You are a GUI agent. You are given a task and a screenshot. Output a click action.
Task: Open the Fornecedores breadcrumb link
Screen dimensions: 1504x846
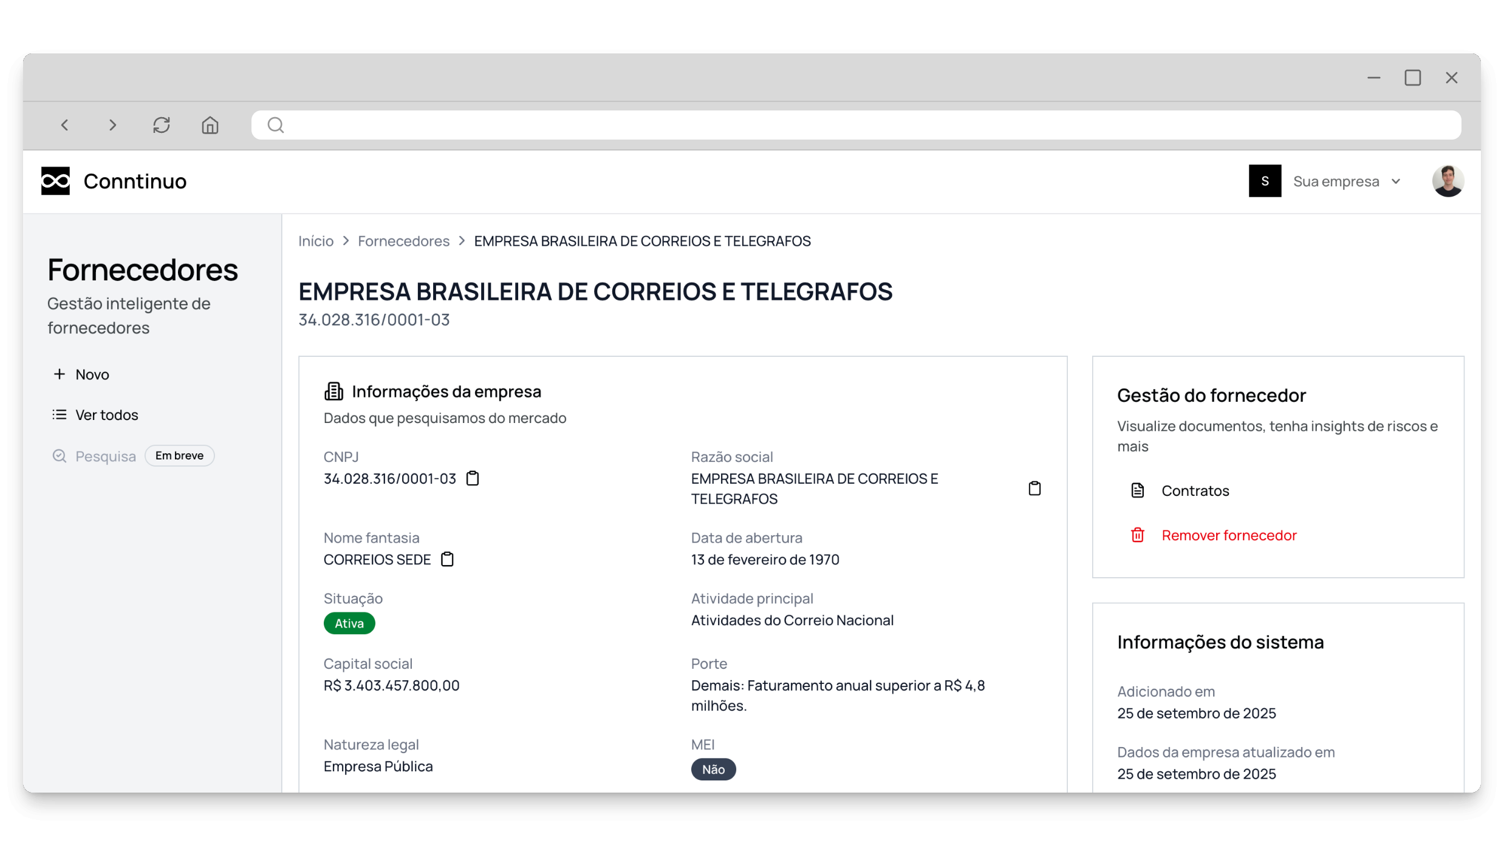403,241
